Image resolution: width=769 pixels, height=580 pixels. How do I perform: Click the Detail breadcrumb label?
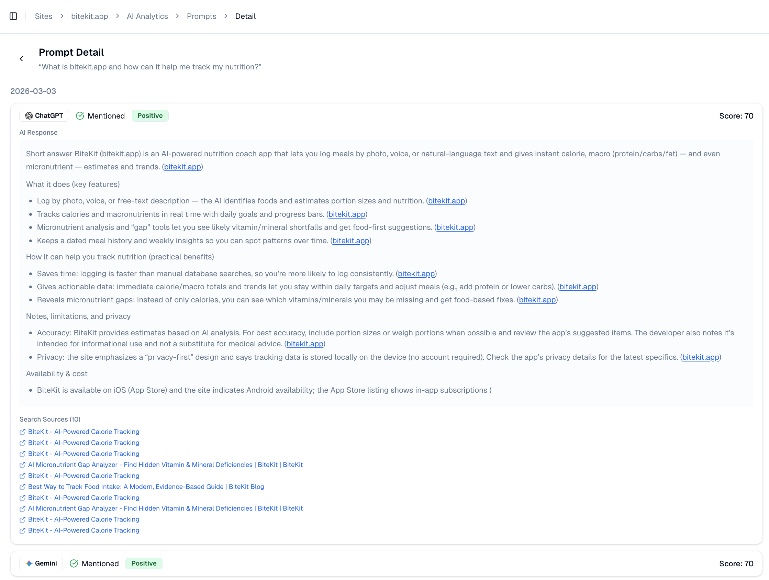pyautogui.click(x=245, y=16)
